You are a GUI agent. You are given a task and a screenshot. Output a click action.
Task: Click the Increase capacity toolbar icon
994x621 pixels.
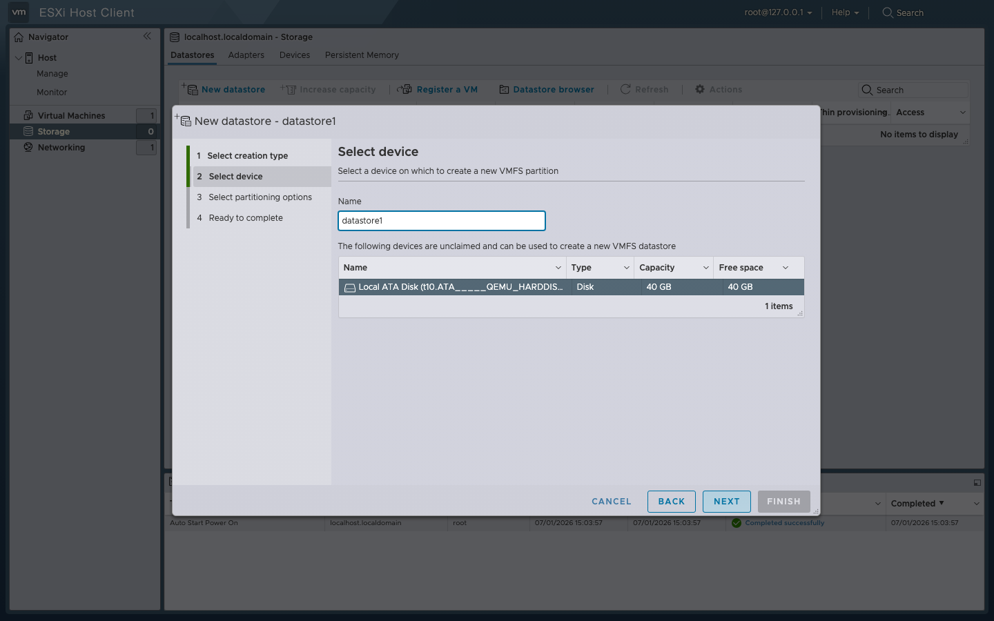tap(289, 89)
